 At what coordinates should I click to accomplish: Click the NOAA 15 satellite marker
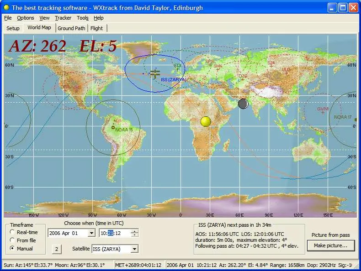113,128
